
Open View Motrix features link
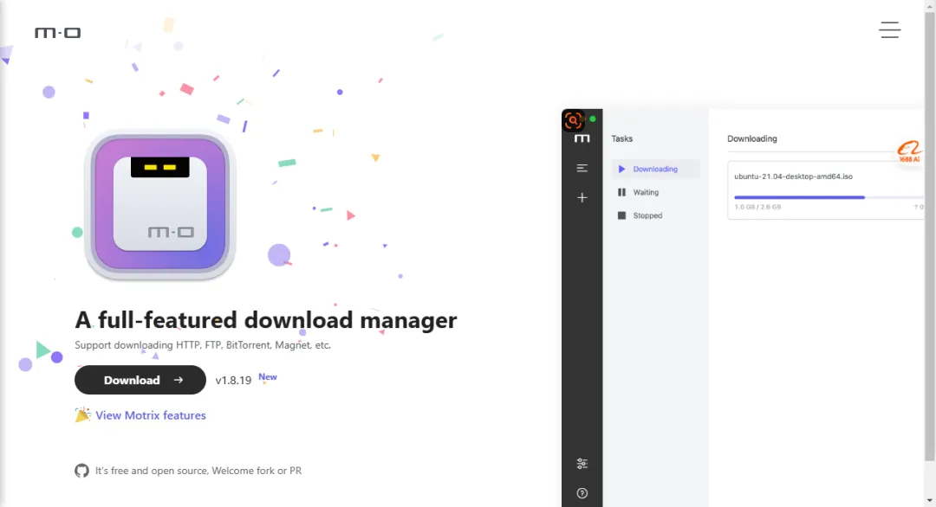click(x=151, y=415)
